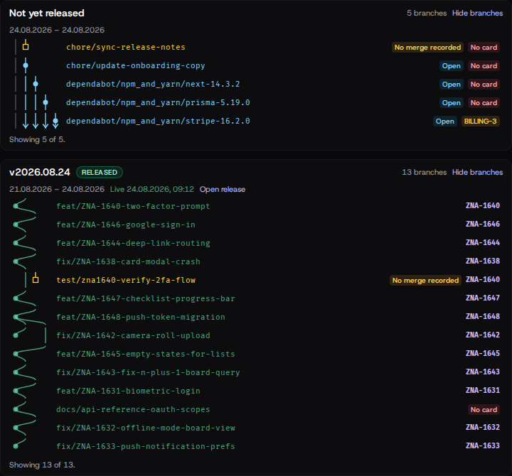Click Open badge on dependabot stripe-16.2.0
The width and height of the screenshot is (512, 476).
click(x=444, y=121)
